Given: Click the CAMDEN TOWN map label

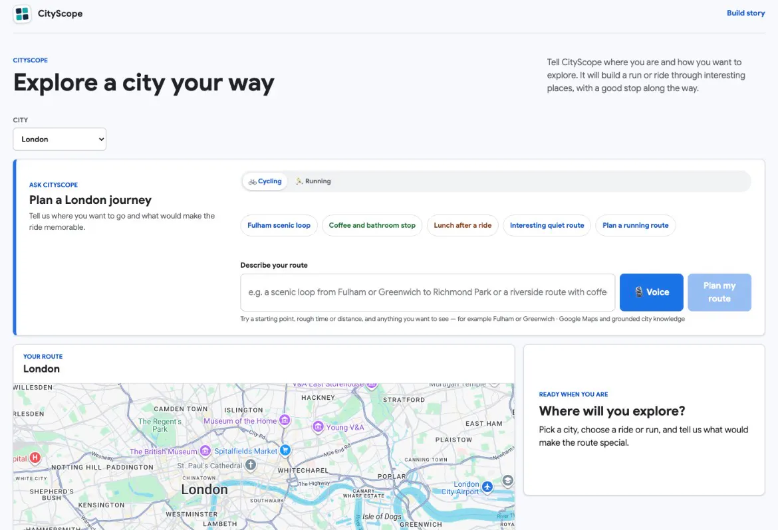Looking at the screenshot, I should (x=181, y=409).
